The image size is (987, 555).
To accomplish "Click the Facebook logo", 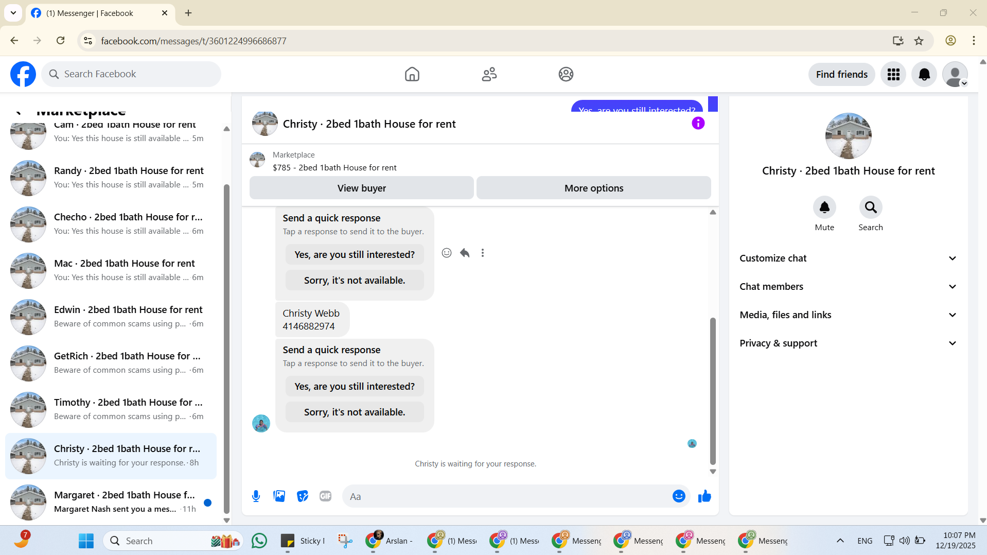I will tap(23, 74).
